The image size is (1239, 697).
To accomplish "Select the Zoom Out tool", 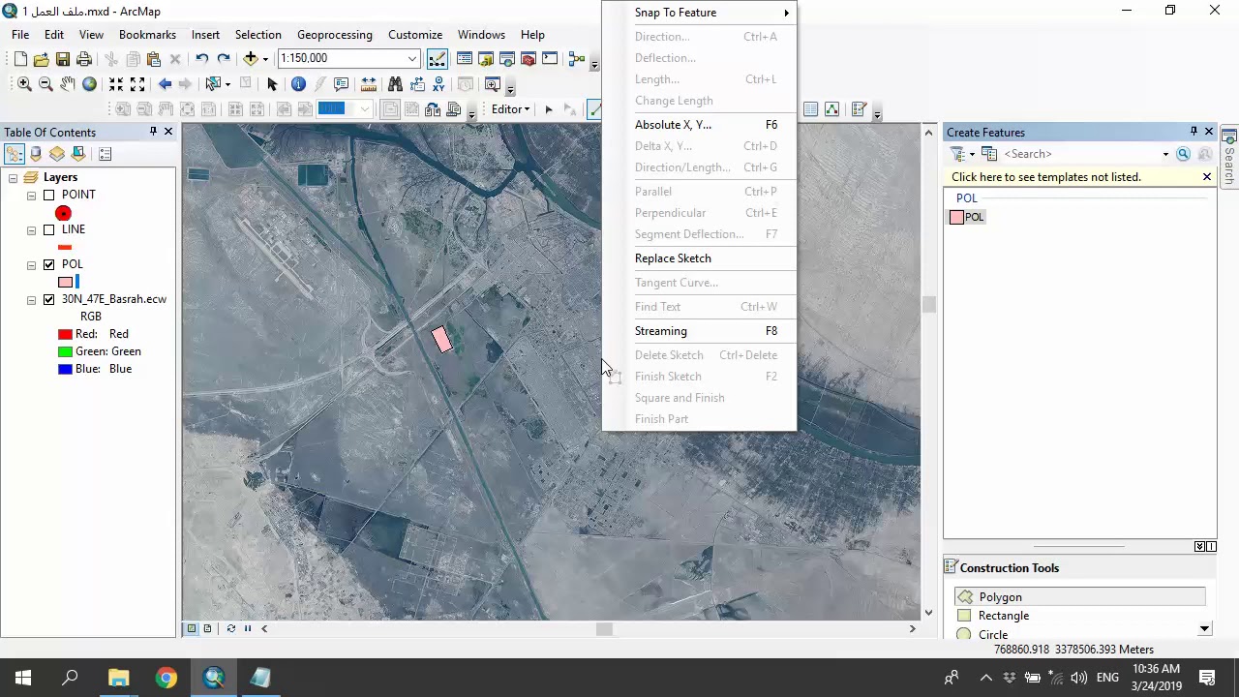I will tap(45, 84).
